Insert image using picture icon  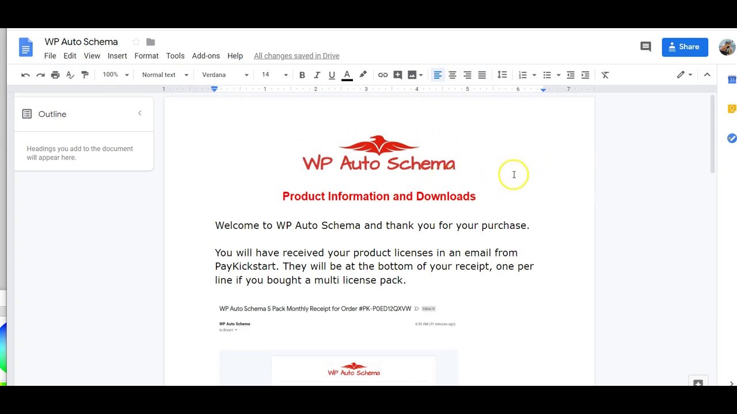(412, 75)
